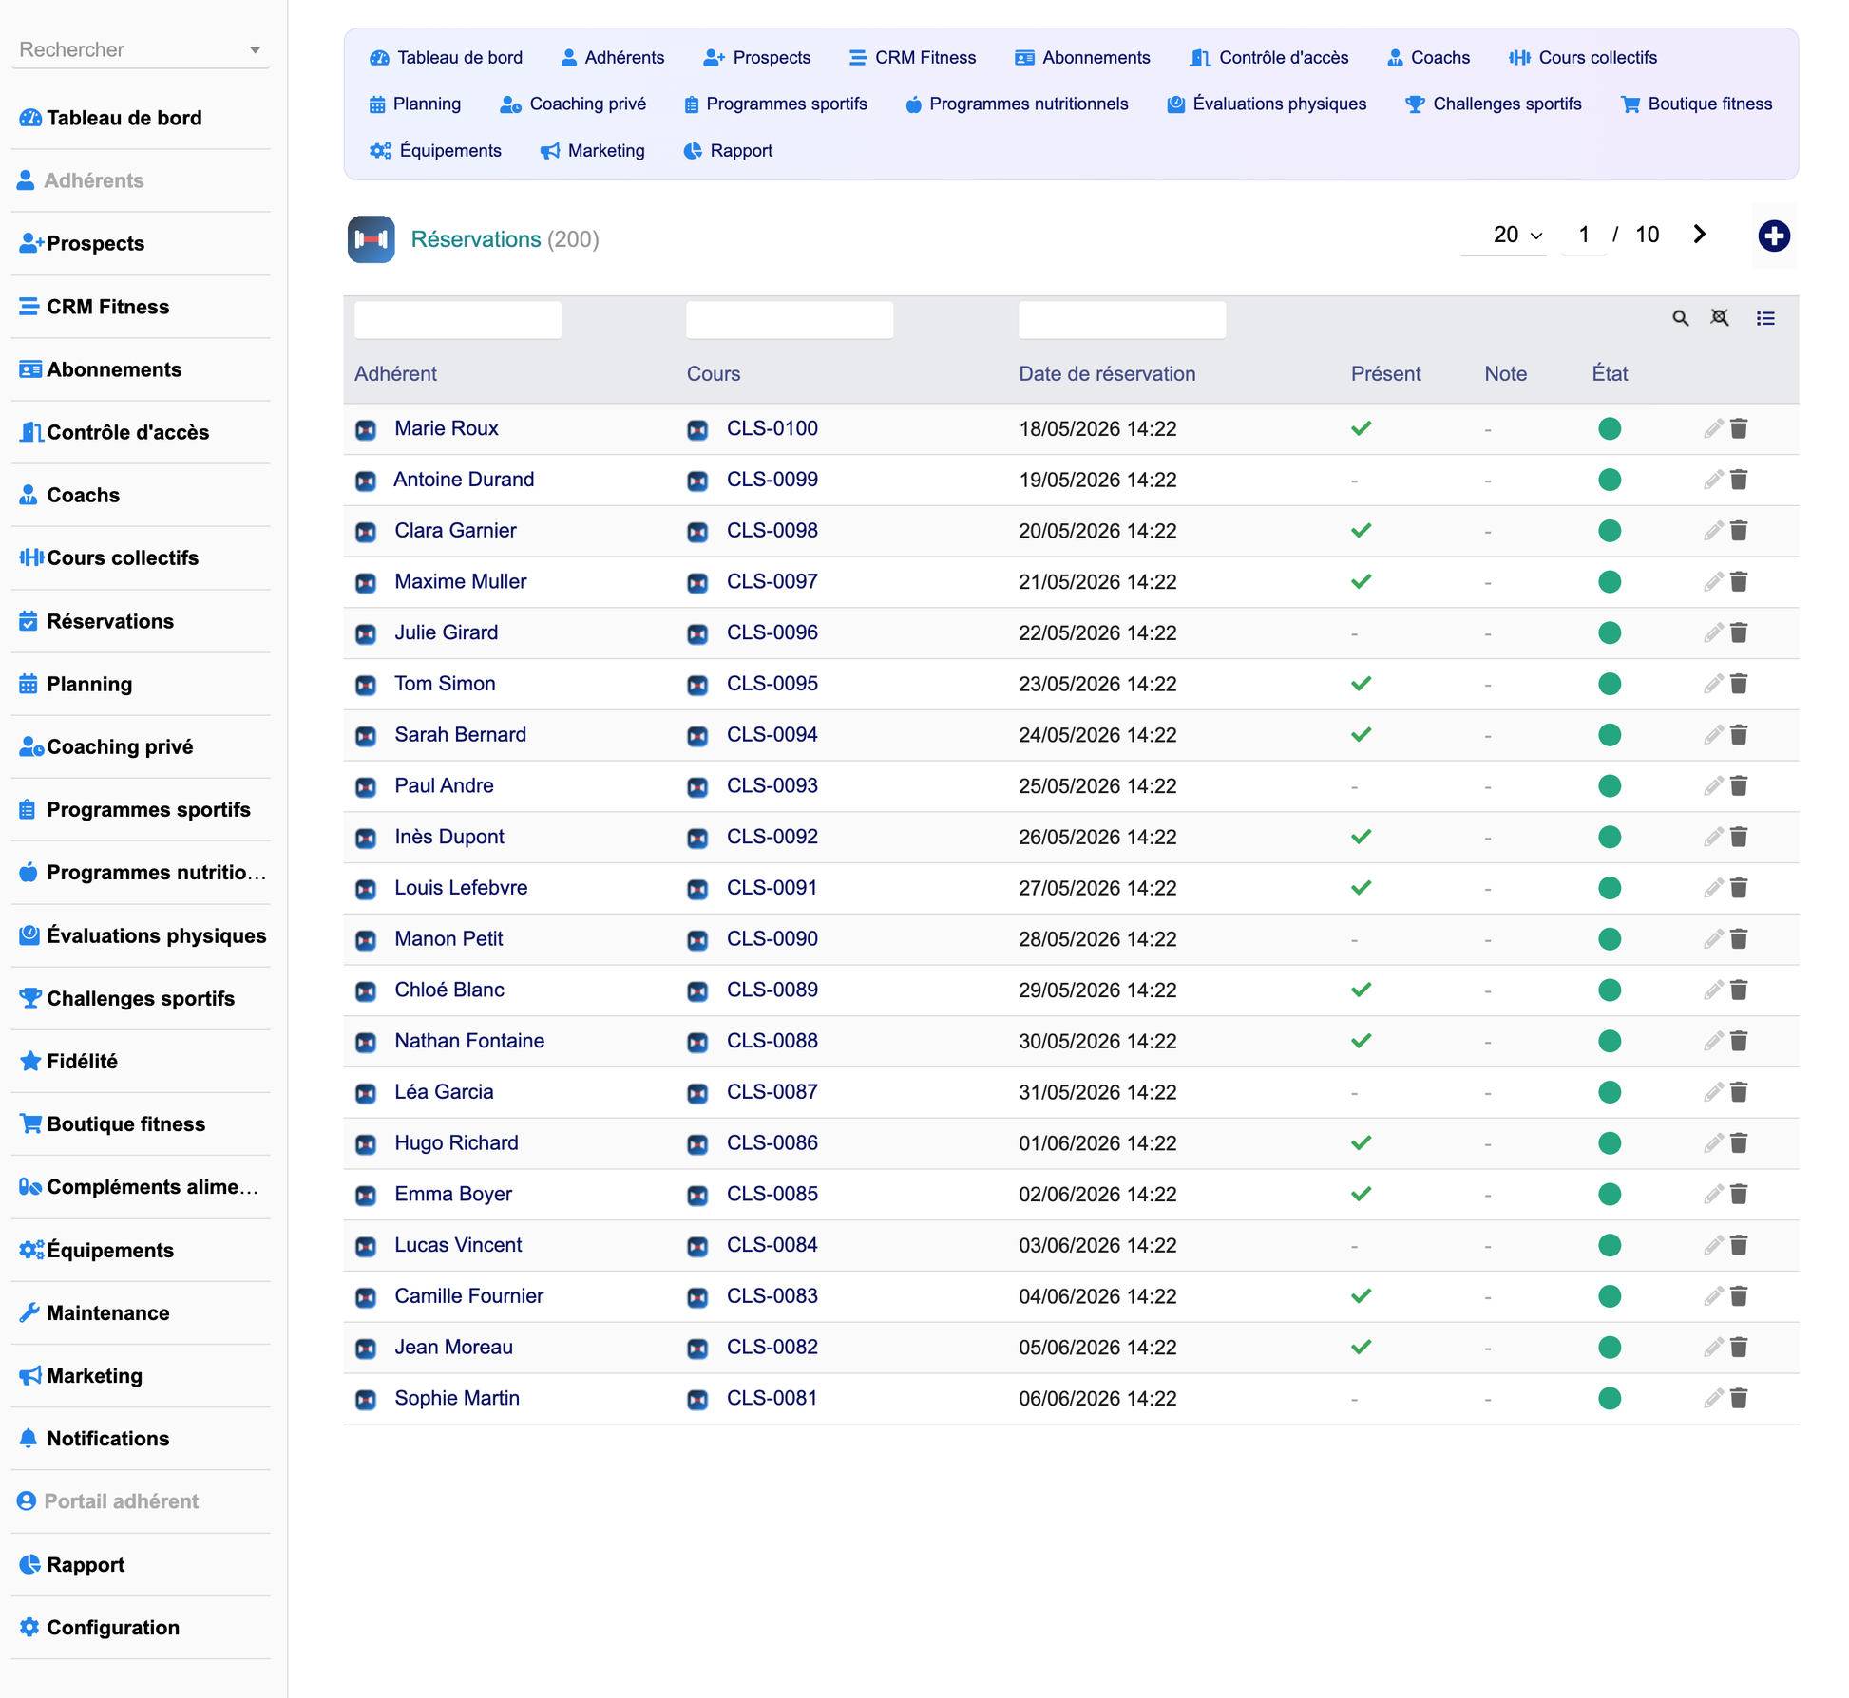
Task: Go to next page with chevron
Action: tap(1700, 234)
